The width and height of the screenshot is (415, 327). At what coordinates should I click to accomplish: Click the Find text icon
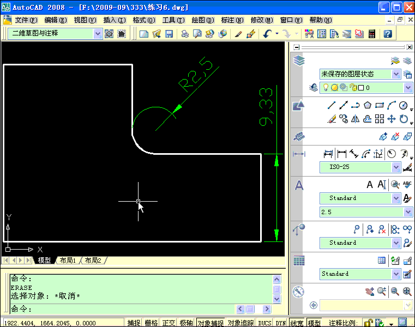click(395, 184)
